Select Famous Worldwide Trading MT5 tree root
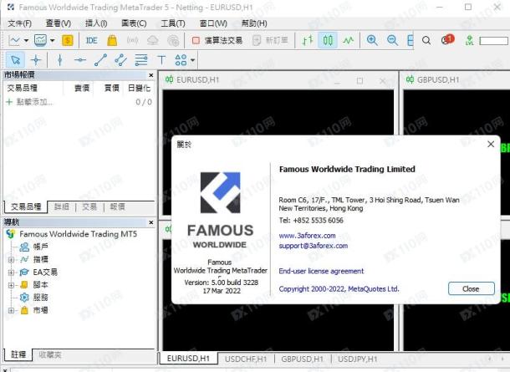 coord(78,234)
